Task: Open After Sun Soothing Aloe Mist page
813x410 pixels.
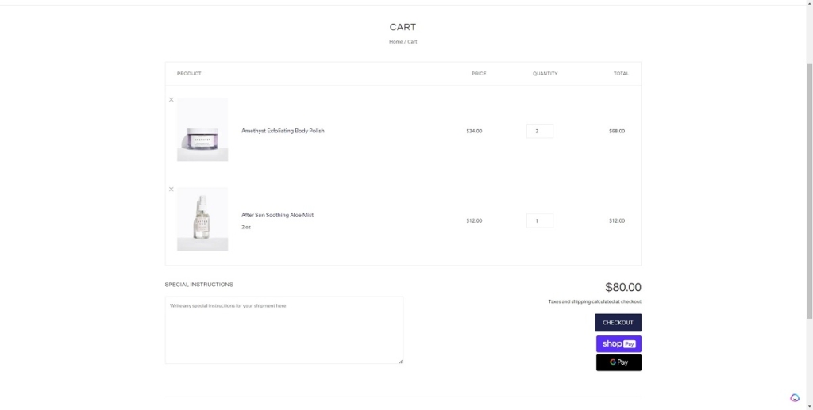Action: click(x=277, y=215)
